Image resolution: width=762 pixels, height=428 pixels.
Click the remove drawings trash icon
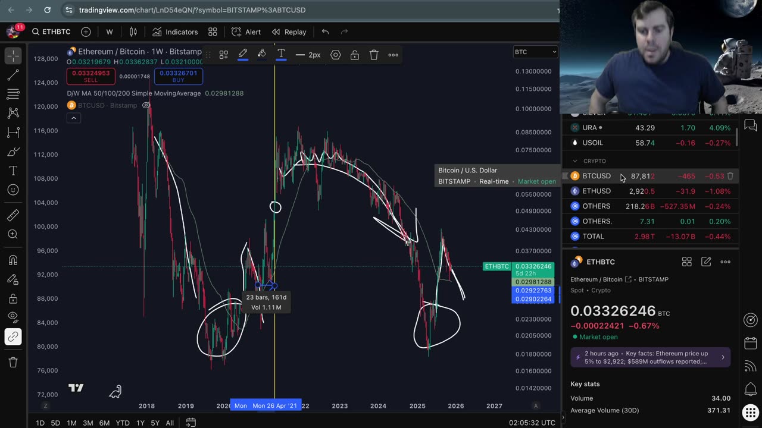(x=13, y=362)
